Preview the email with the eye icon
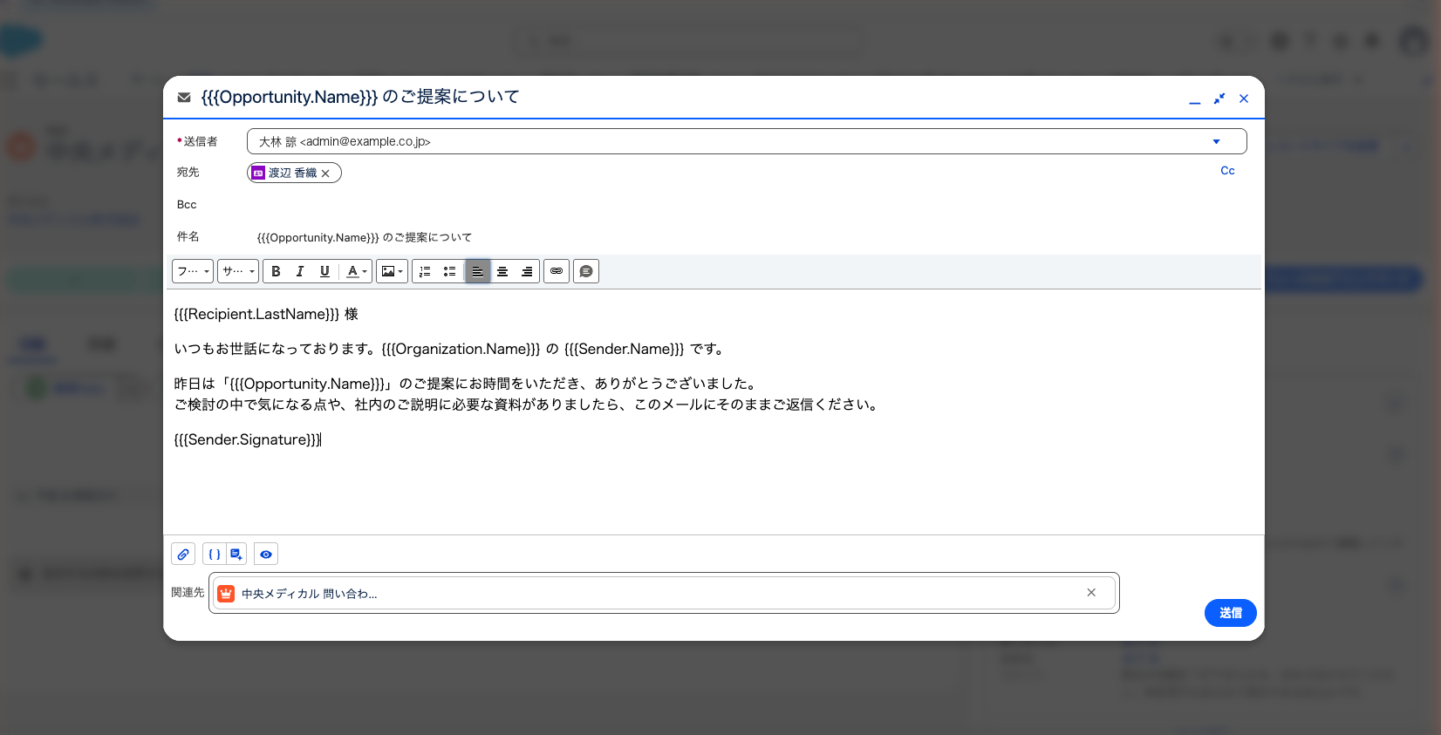The height and width of the screenshot is (735, 1441). (x=266, y=554)
